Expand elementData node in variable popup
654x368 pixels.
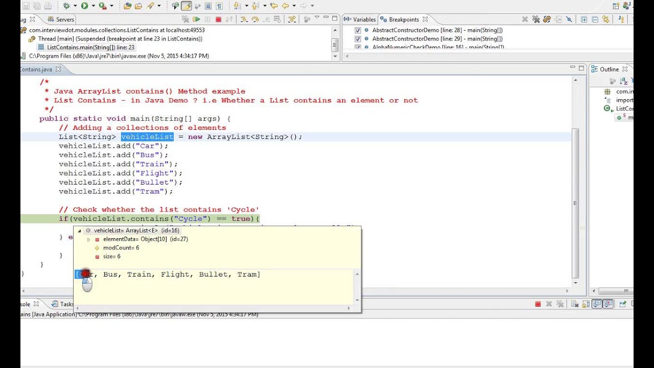(x=88, y=239)
